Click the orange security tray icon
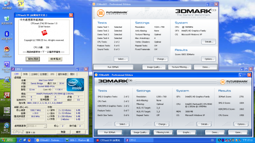This screenshot has height=143, width=255. click(x=236, y=140)
